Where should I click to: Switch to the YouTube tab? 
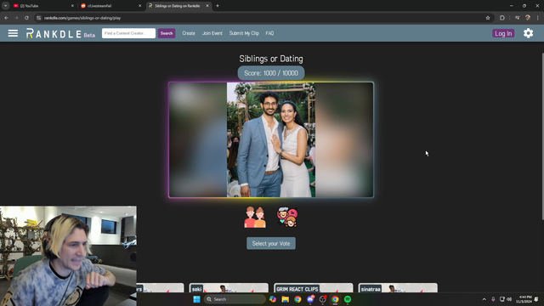[x=42, y=6]
